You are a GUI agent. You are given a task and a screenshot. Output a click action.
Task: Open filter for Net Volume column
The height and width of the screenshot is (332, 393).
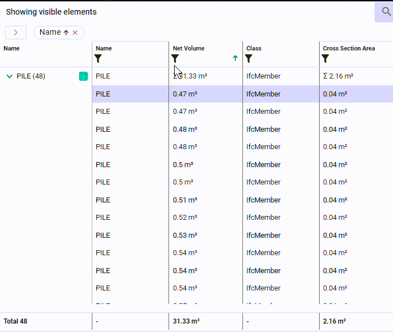tap(175, 58)
